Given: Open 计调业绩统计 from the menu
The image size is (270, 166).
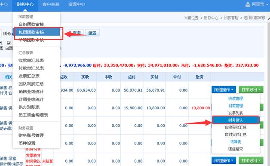Looking at the screenshot, I should coord(31,99).
